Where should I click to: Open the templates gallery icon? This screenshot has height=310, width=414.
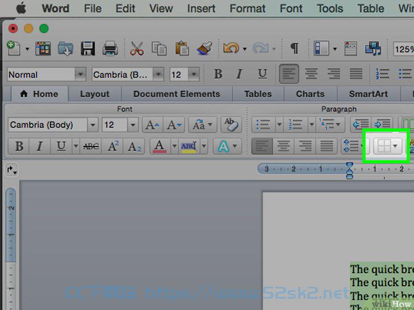click(43, 48)
